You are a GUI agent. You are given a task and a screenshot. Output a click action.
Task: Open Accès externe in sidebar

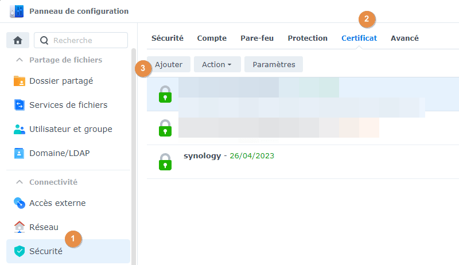pos(68,203)
